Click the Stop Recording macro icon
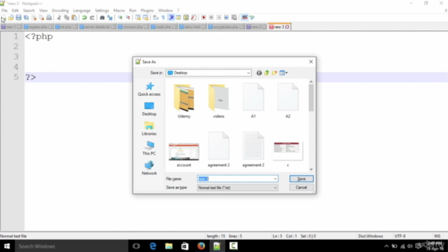This screenshot has height=252, width=448. (211, 17)
